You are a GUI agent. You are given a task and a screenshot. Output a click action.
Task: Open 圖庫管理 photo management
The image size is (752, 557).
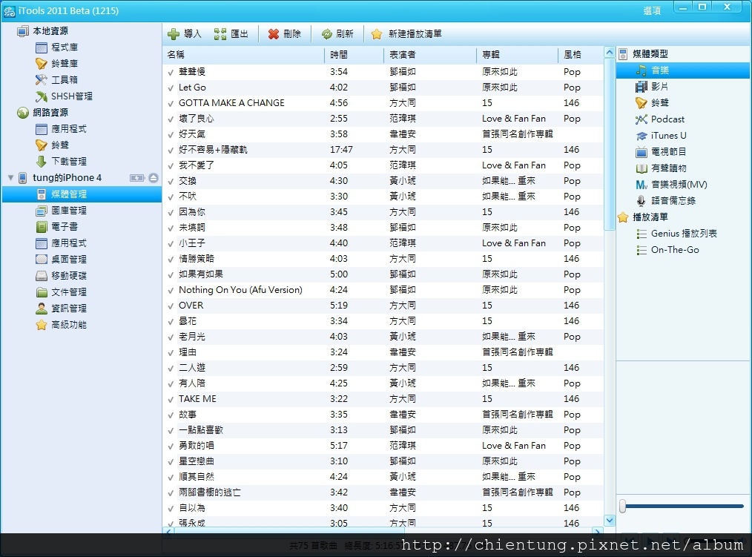point(61,210)
